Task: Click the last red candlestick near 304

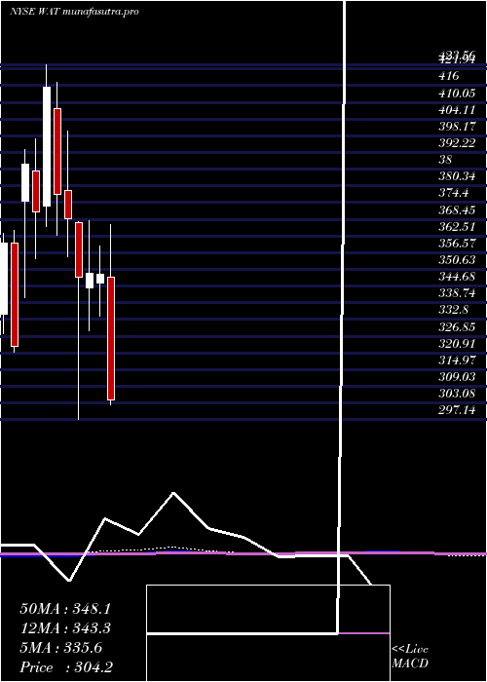Action: click(x=111, y=338)
